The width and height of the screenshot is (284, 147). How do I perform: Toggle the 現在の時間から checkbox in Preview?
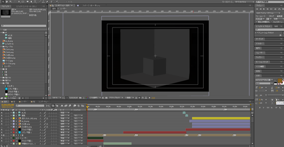click(x=257, y=22)
